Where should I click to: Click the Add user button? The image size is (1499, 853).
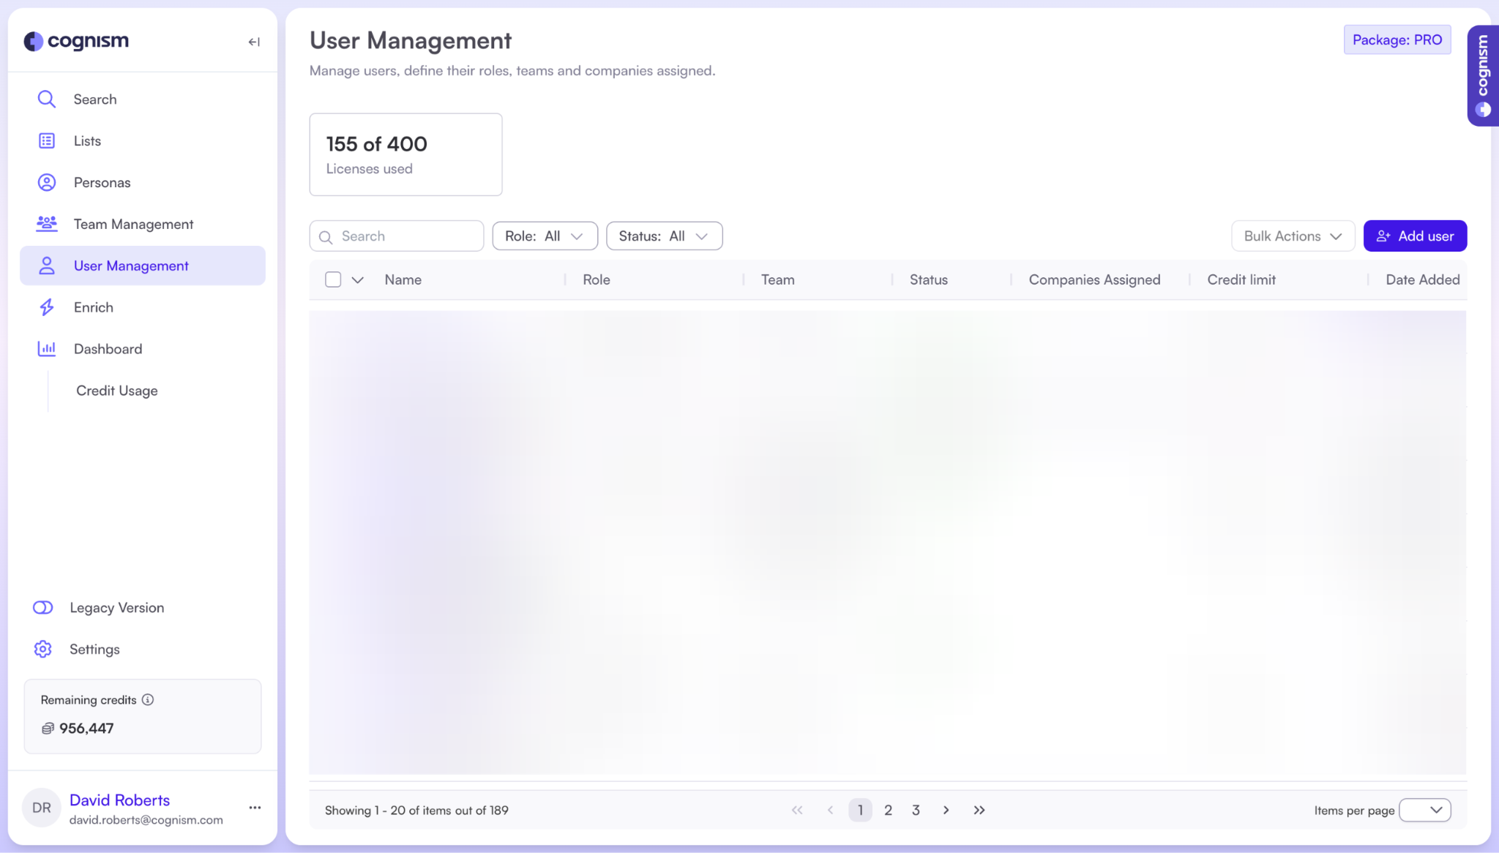point(1415,236)
